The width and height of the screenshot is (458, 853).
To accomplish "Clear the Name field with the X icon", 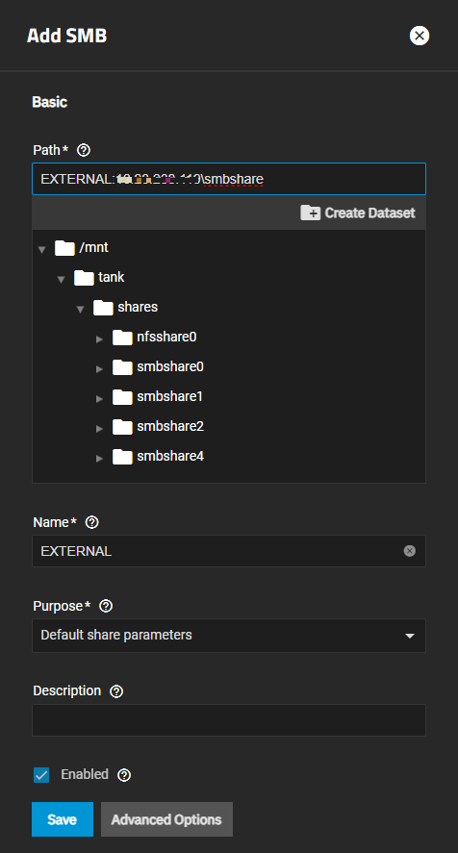I will tap(410, 551).
